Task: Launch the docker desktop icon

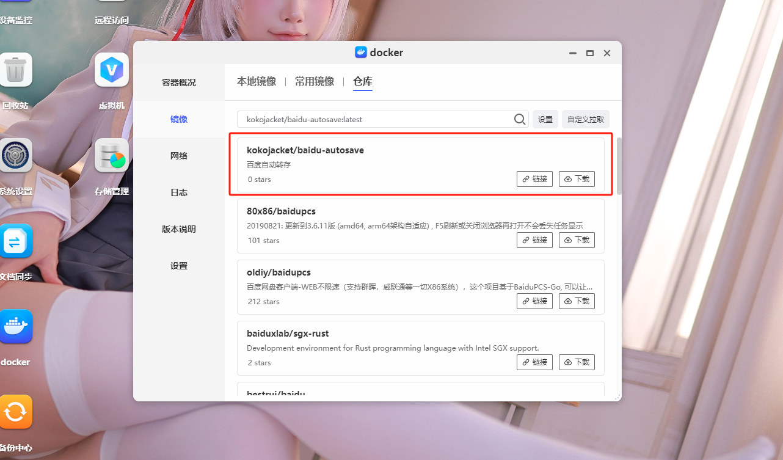Action: point(15,326)
